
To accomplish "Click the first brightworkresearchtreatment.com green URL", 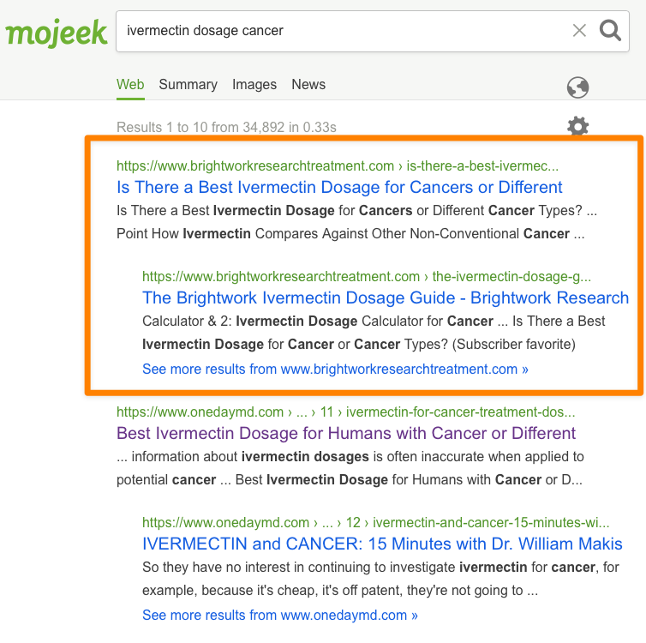I will (x=337, y=165).
